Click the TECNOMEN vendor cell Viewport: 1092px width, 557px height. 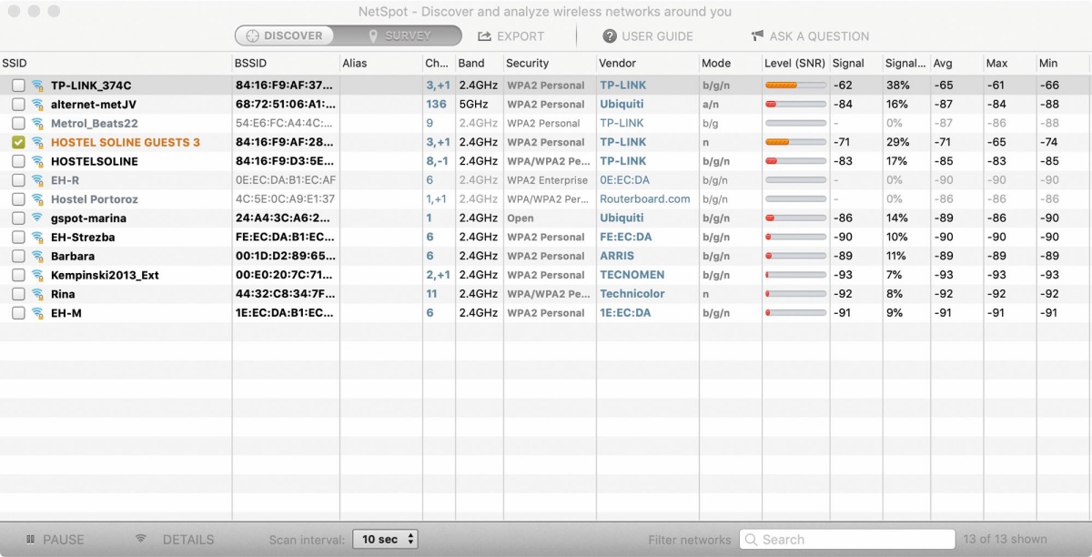632,275
